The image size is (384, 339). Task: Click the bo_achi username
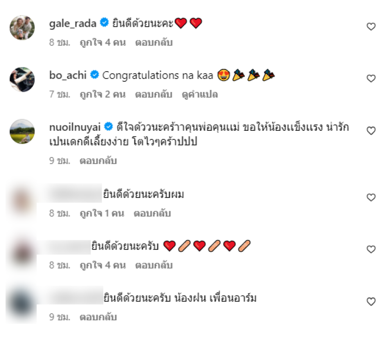68,75
